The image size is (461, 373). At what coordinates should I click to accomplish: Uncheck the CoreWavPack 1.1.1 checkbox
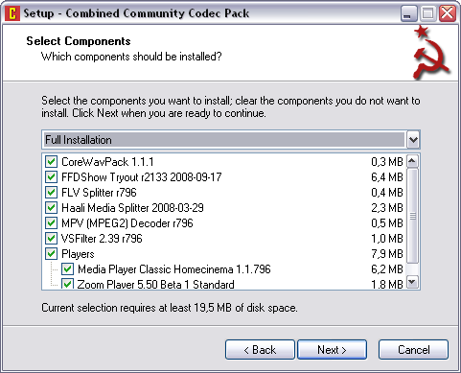[x=51, y=162]
